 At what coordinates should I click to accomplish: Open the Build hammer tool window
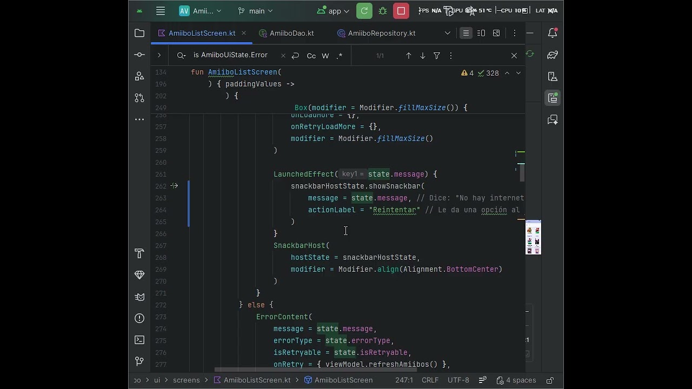(139, 253)
